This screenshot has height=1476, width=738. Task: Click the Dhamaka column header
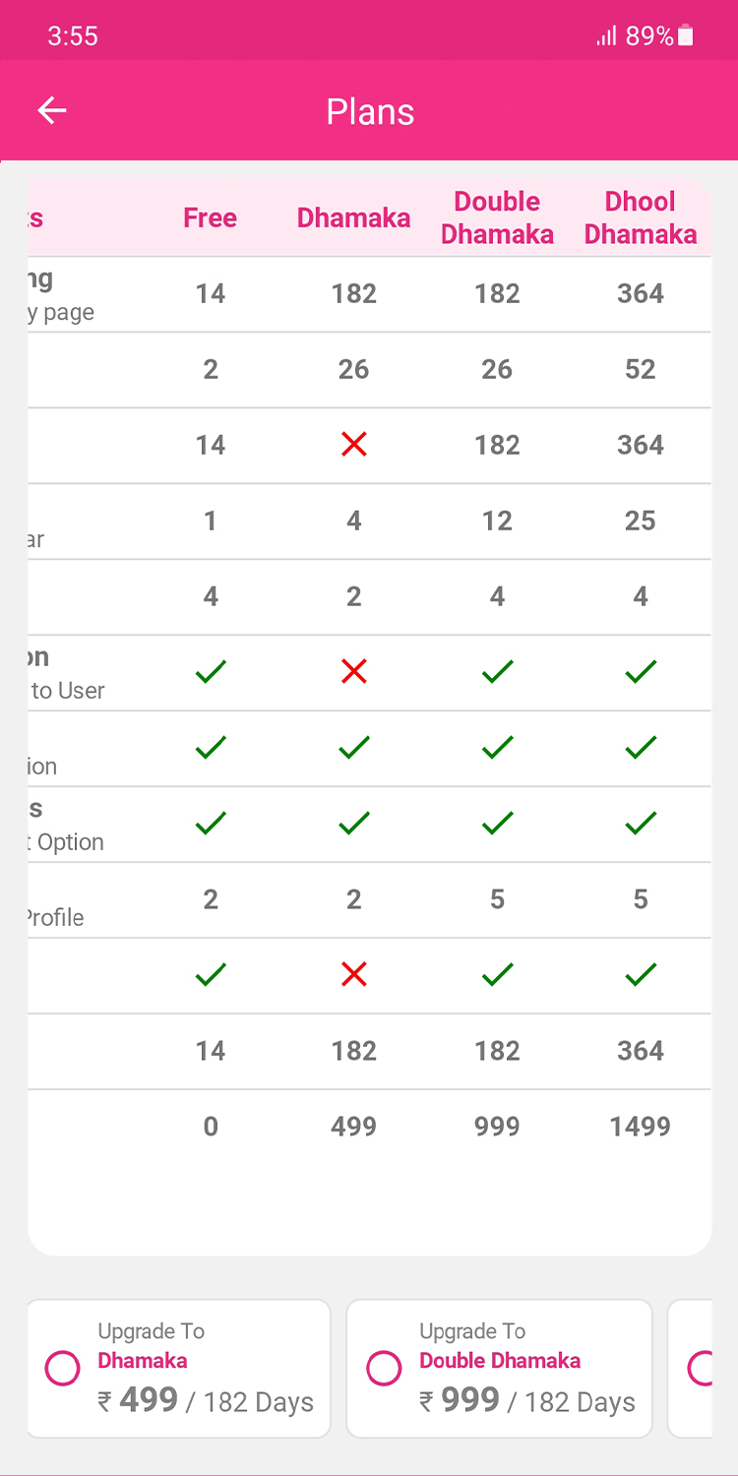(x=353, y=217)
